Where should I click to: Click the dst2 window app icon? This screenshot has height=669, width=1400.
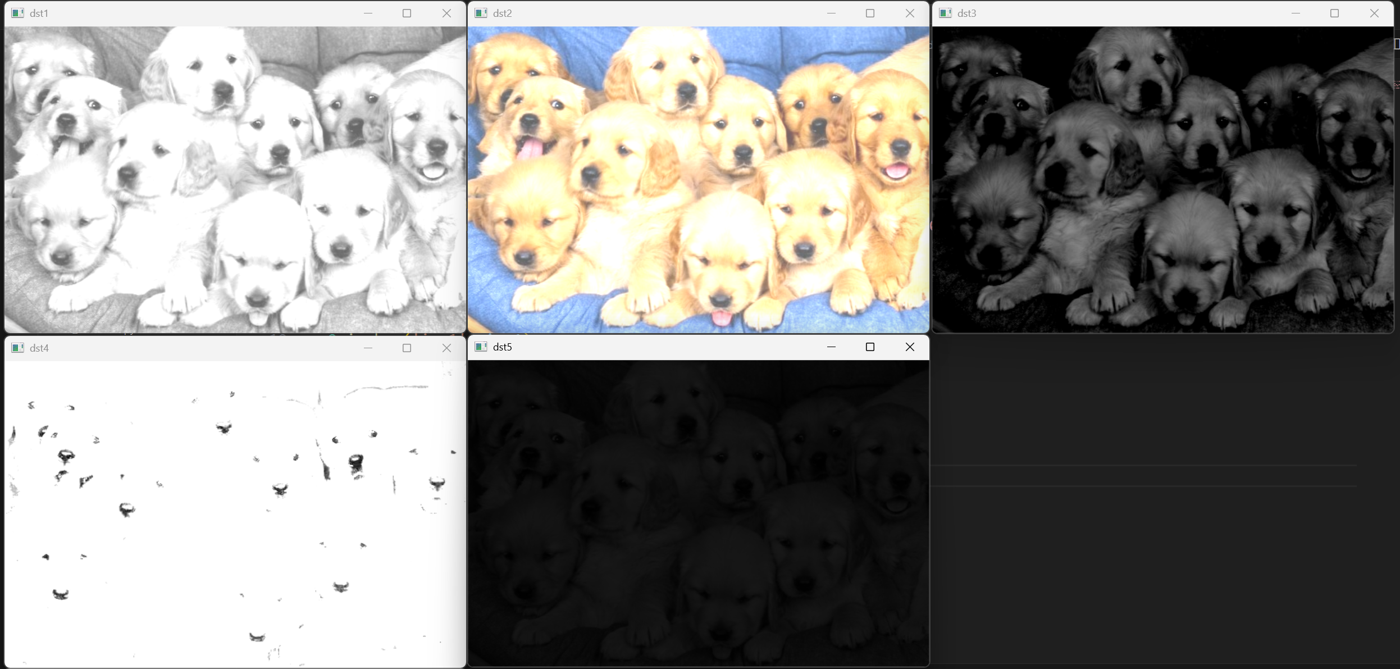point(481,13)
